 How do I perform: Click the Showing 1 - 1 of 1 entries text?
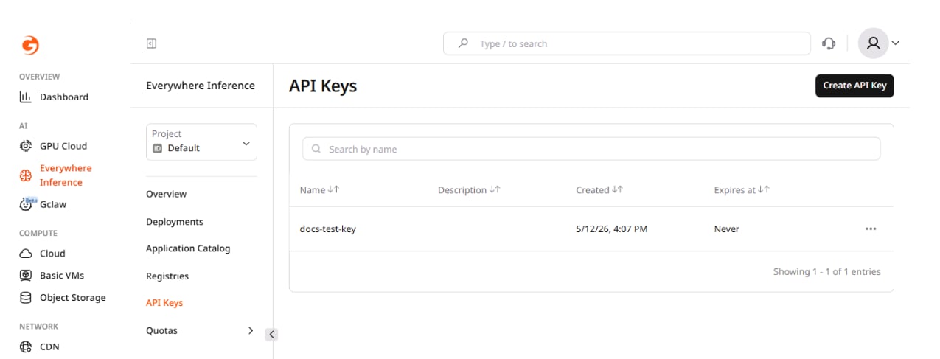(826, 271)
